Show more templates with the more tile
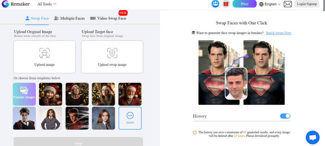This screenshot has height=146, width=325. 130,118
